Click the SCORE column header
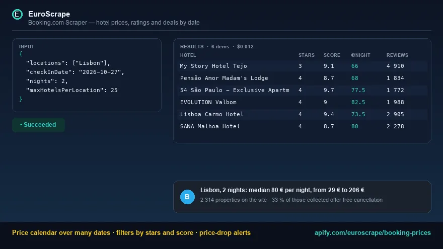The image size is (443, 249). (x=332, y=55)
